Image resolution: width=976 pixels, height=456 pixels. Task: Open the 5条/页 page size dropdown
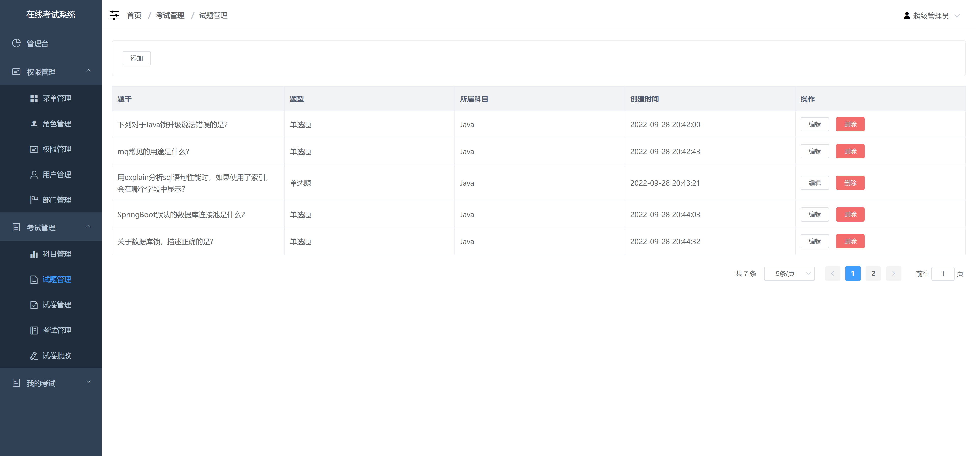pos(789,273)
